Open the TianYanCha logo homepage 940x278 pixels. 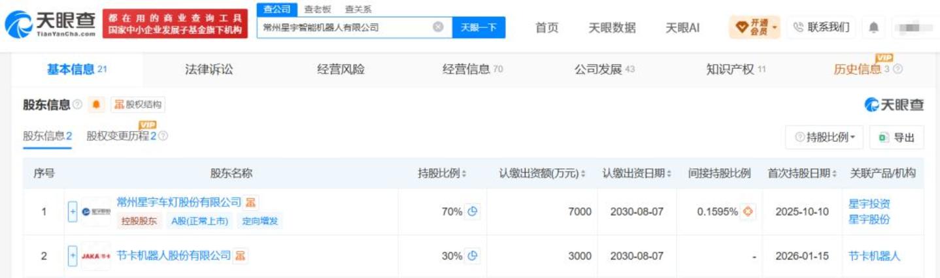50,24
